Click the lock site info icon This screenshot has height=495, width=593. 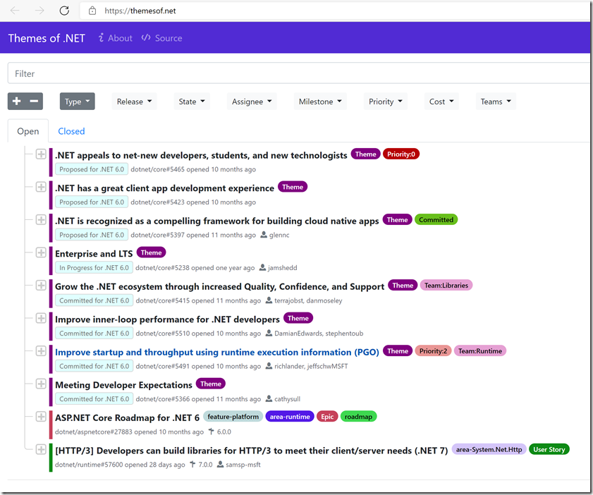point(92,11)
